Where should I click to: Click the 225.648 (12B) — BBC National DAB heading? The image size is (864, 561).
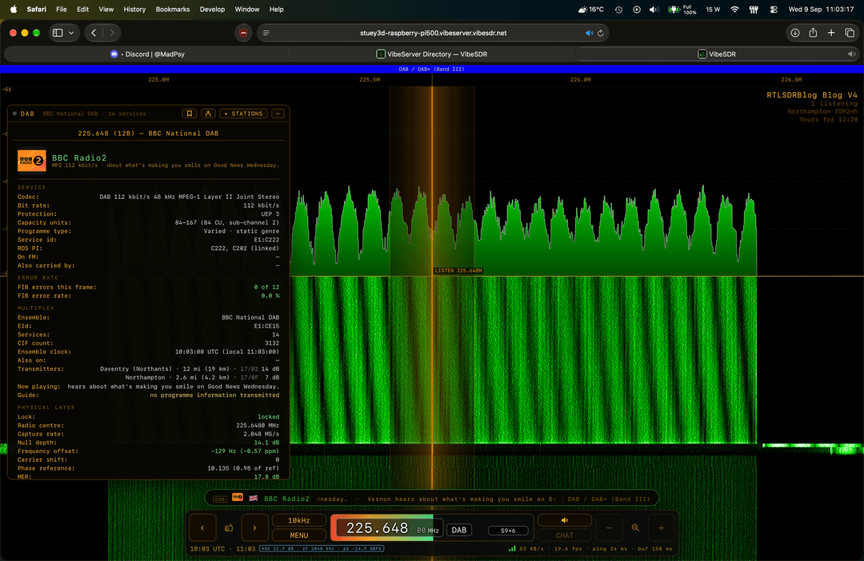[148, 133]
